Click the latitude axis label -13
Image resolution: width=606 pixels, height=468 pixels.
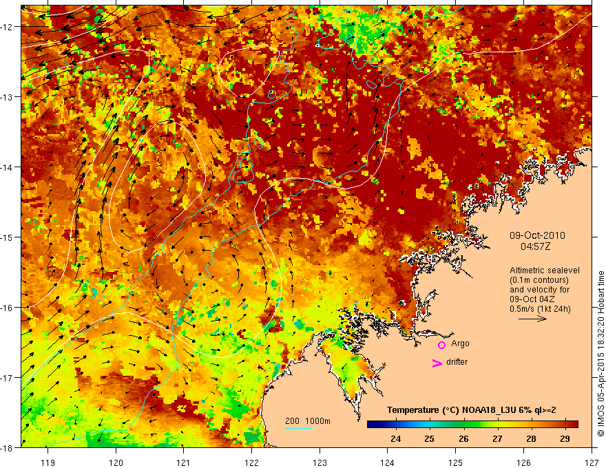[7, 97]
